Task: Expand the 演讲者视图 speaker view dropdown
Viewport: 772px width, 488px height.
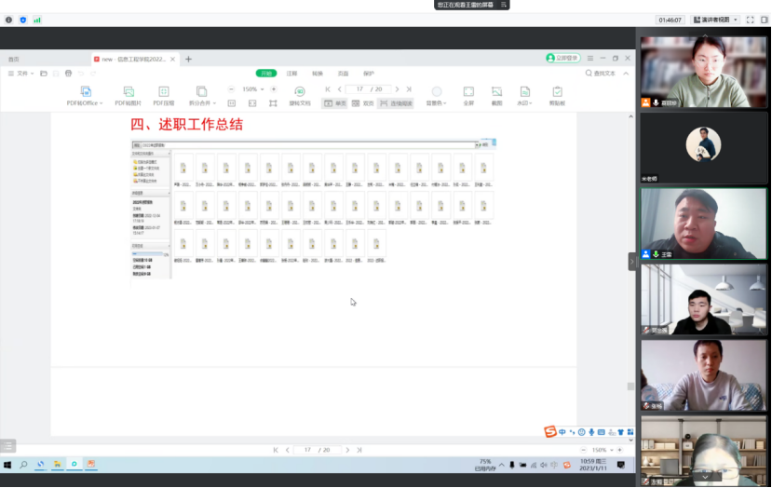Action: pyautogui.click(x=736, y=20)
